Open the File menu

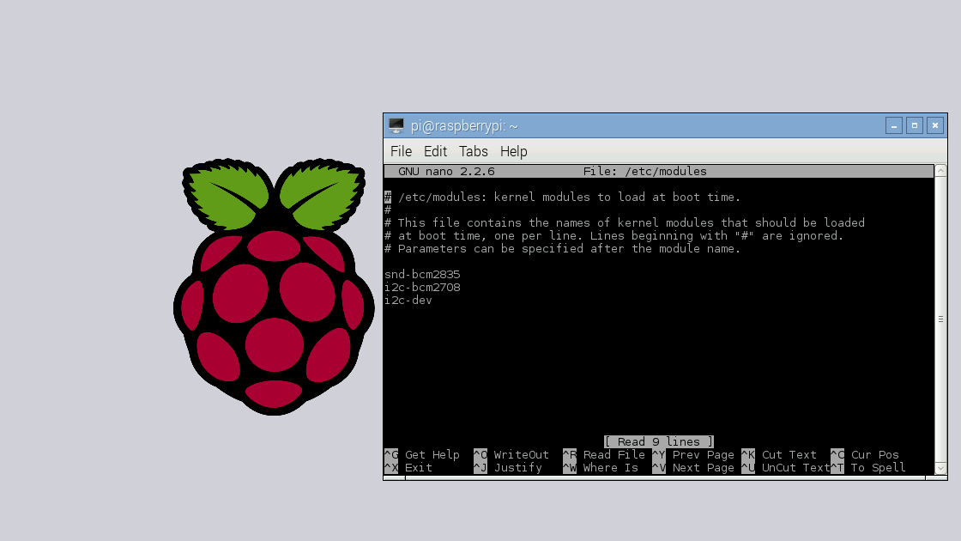401,151
